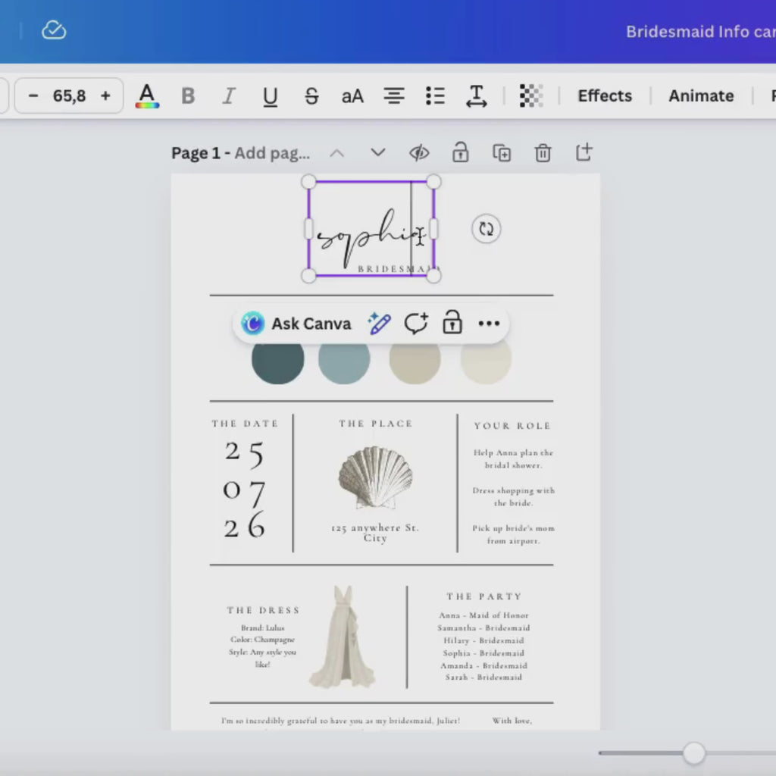
Task: Open the transparency control
Action: [531, 95]
